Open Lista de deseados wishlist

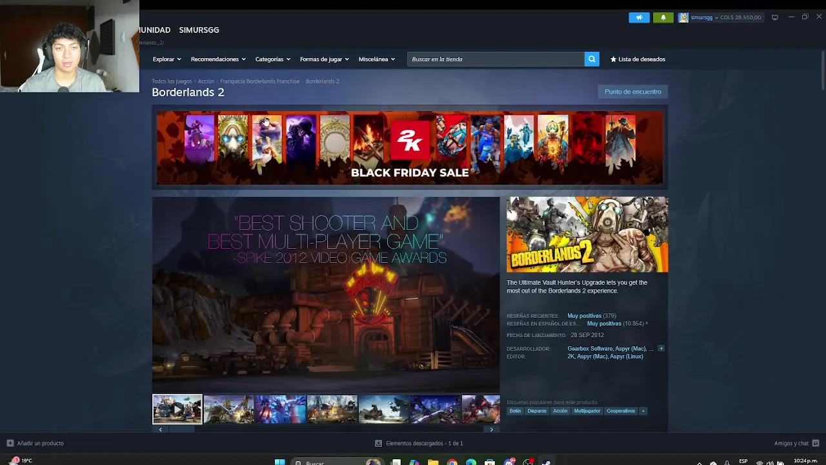(638, 59)
